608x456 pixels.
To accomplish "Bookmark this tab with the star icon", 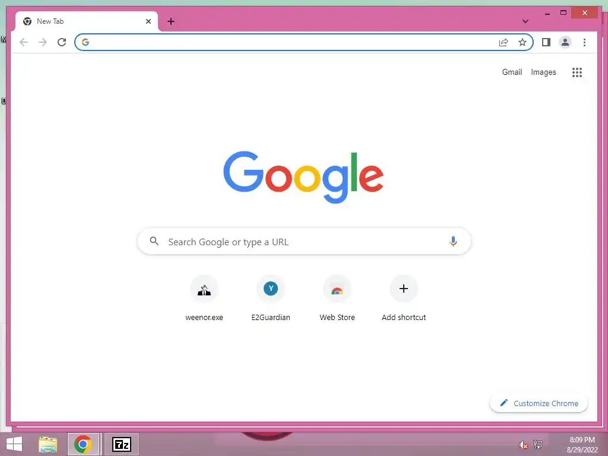I will click(522, 42).
